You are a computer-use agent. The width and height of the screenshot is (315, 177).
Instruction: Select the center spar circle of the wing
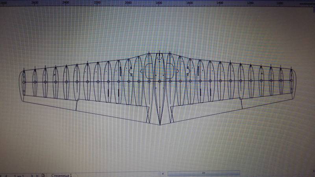pos(159,81)
